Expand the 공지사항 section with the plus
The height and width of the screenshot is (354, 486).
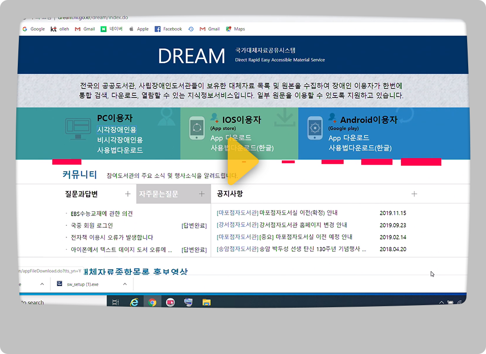(x=414, y=194)
